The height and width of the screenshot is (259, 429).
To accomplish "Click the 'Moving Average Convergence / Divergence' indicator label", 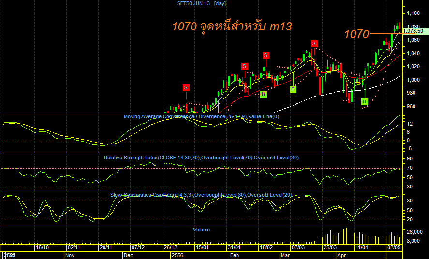I will [x=201, y=116].
